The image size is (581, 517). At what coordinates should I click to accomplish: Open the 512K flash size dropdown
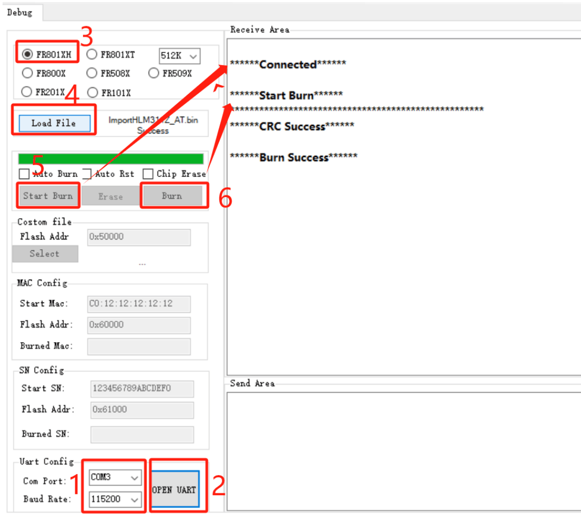tap(180, 56)
